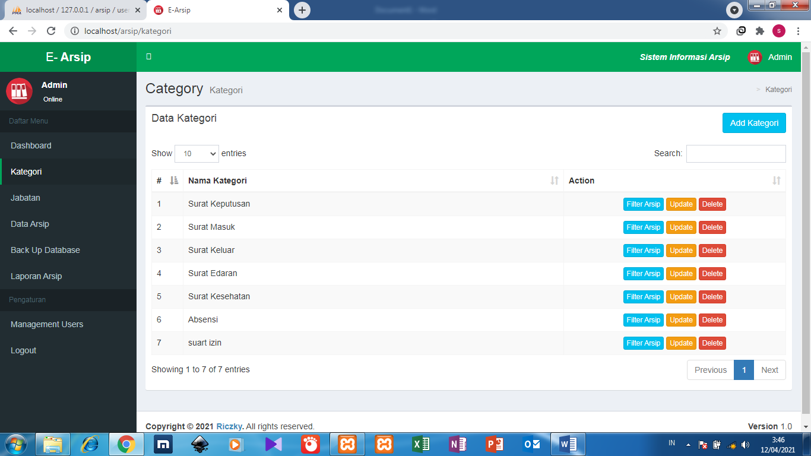
Task: Switch to the localhost phpMyAdmin browser tab
Action: 71,9
